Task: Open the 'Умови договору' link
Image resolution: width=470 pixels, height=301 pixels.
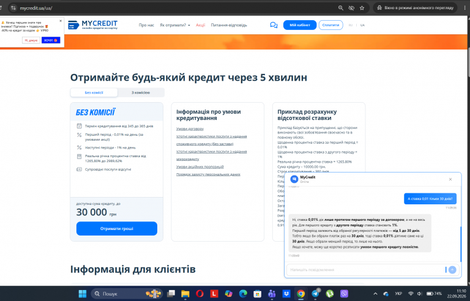Action: click(x=190, y=129)
